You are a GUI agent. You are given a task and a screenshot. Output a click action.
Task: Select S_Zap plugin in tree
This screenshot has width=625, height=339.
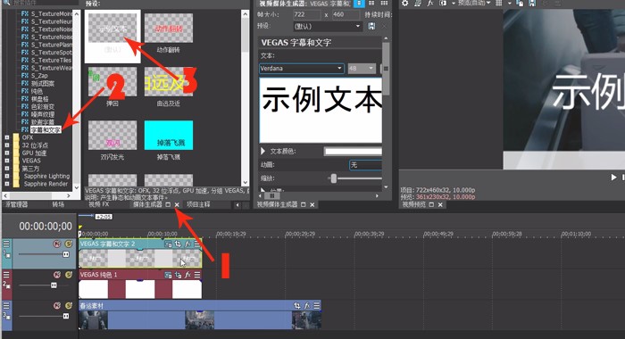(x=39, y=76)
